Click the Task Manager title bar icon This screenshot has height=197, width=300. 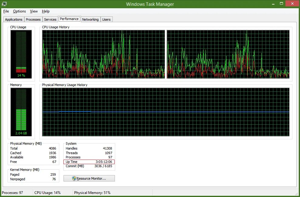(x=4, y=4)
